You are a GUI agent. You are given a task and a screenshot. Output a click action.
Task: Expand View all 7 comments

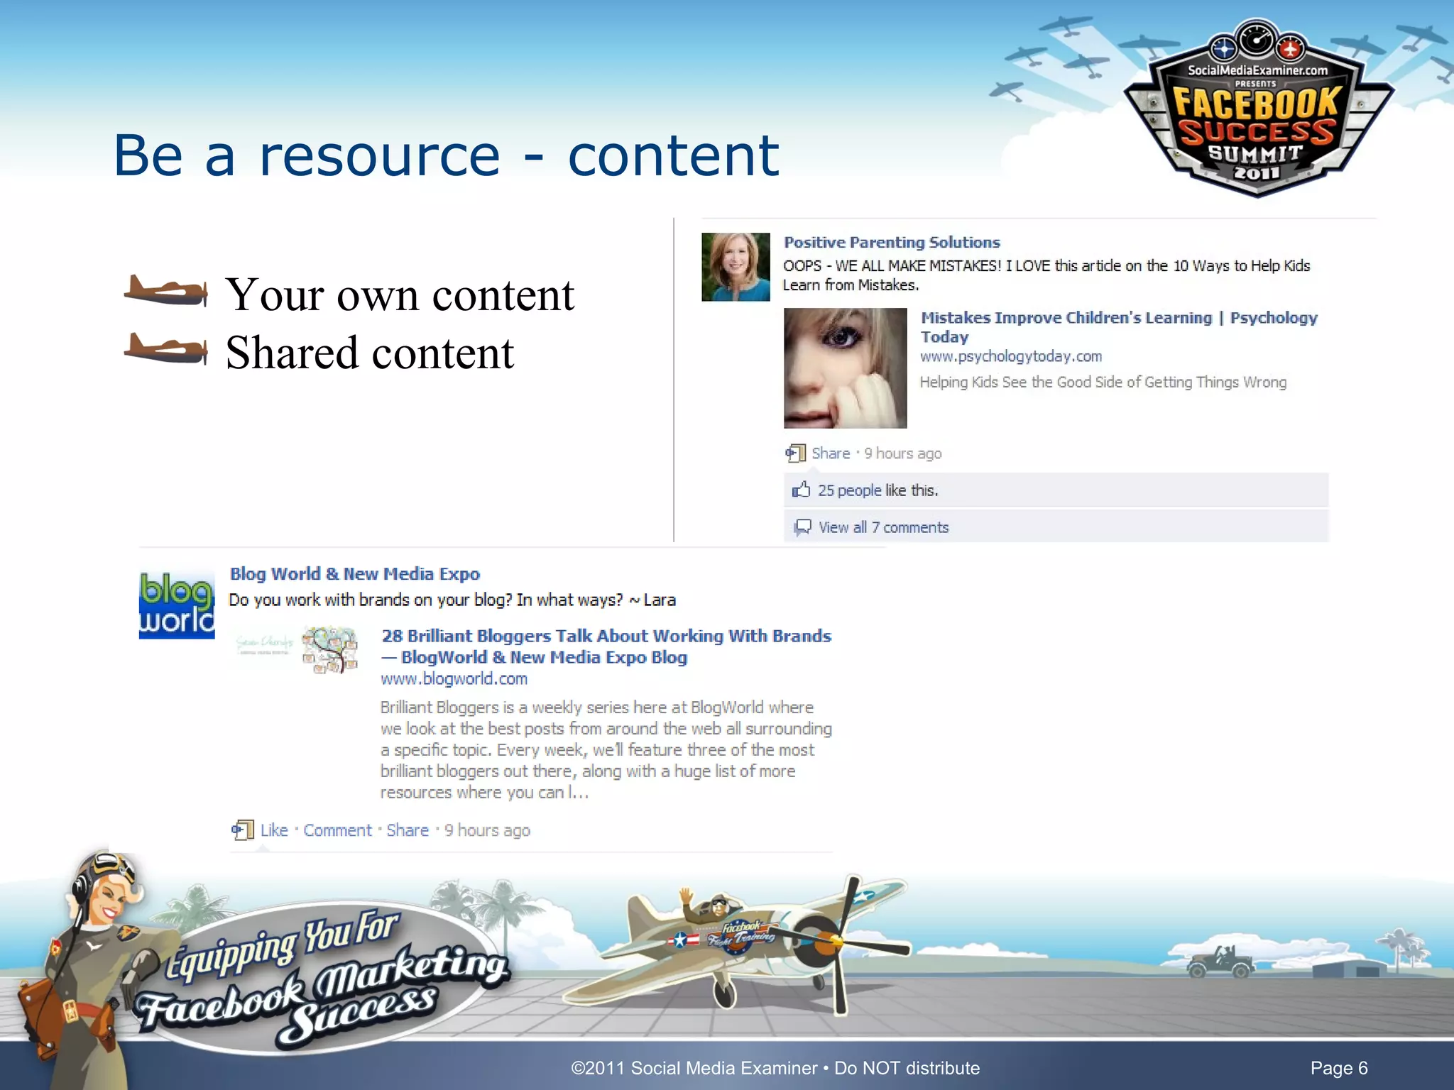(883, 527)
